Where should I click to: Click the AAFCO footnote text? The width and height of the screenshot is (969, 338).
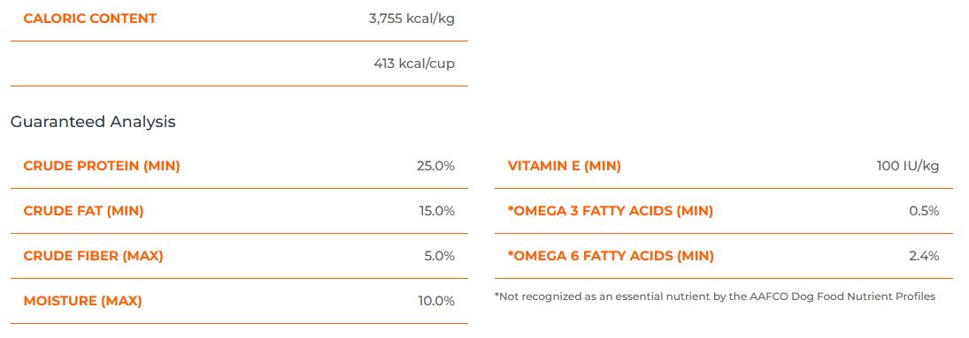[715, 297]
